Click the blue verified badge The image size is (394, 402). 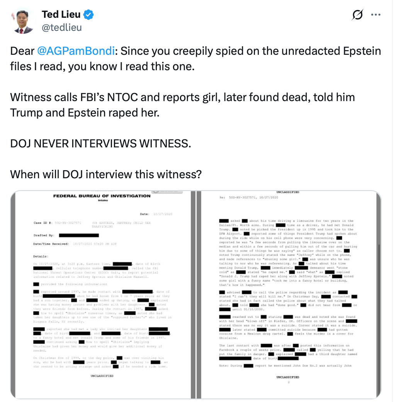point(89,15)
